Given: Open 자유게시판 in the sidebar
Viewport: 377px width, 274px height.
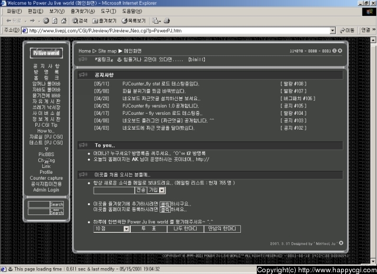Looking at the screenshot, I should (46, 101).
